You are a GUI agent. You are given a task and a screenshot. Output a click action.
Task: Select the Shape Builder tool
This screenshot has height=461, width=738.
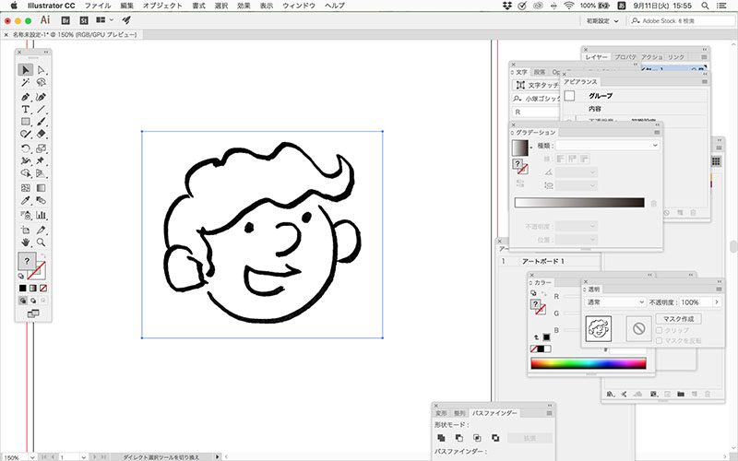pos(26,173)
